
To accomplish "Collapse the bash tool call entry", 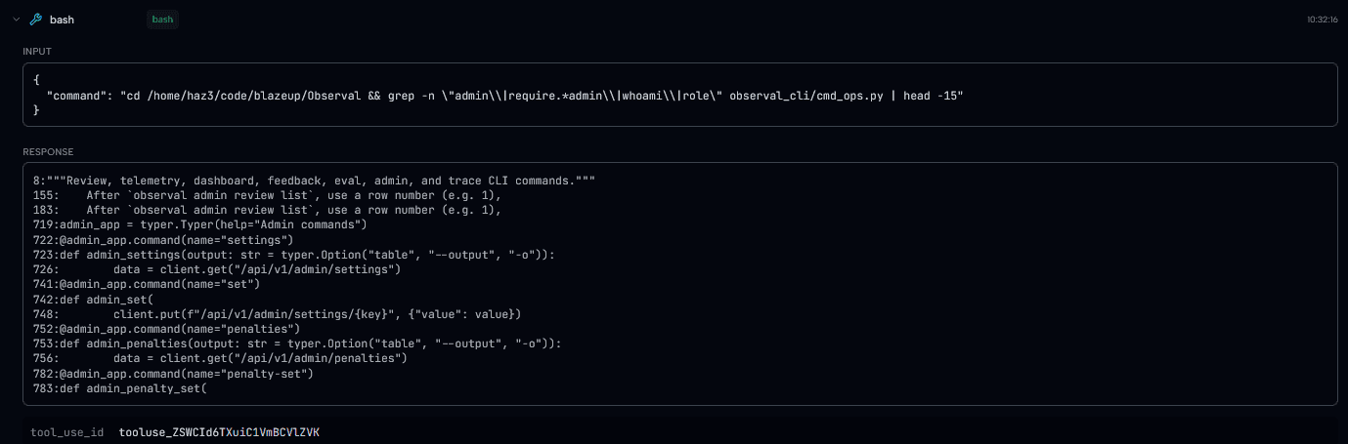I will (x=16, y=20).
